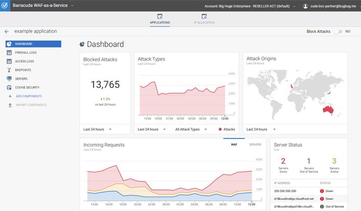Screen dimensions: 361x211
Task: Click the Firewall Logs table icon
Action: point(9,53)
